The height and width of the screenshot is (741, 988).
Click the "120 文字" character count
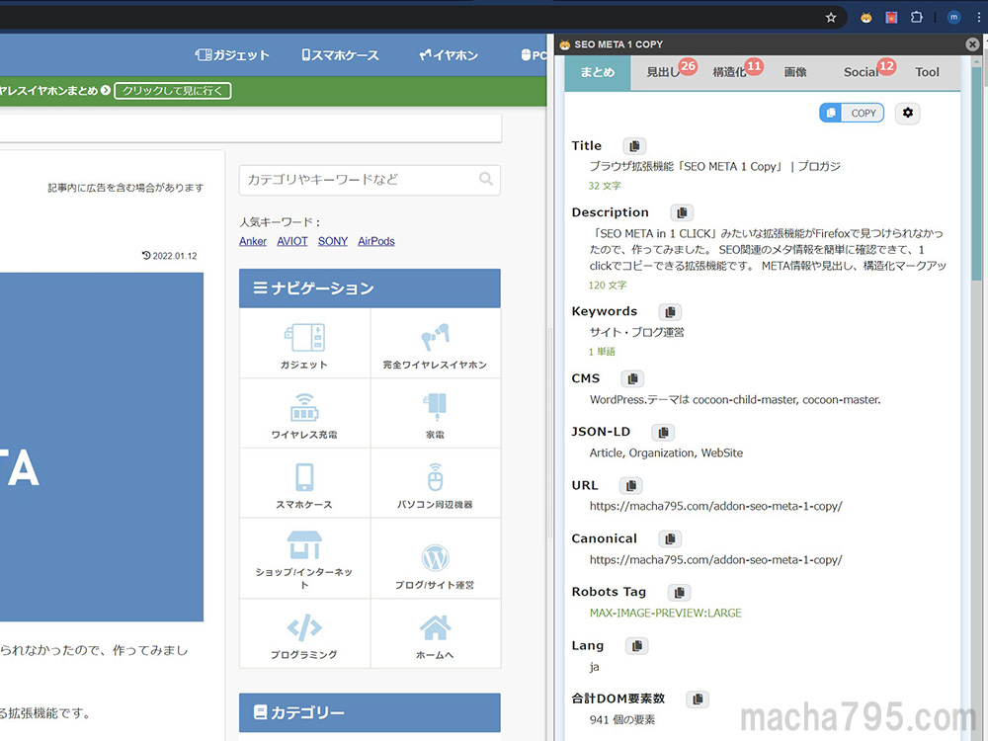click(608, 286)
